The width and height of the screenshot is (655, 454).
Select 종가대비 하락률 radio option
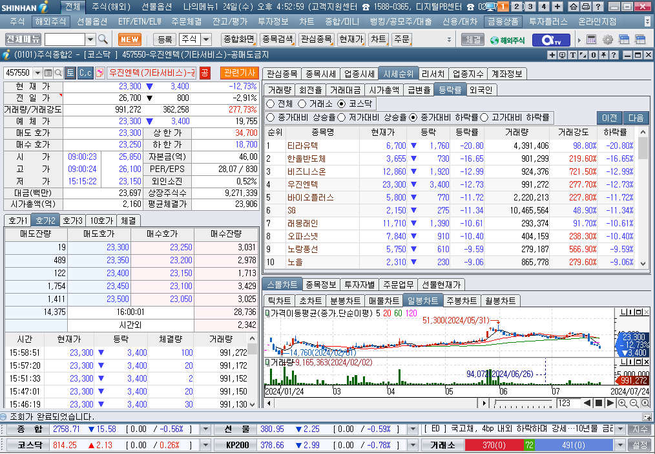click(x=413, y=118)
